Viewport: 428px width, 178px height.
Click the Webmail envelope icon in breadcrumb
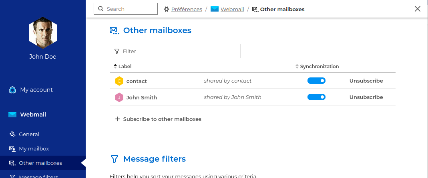coord(214,9)
